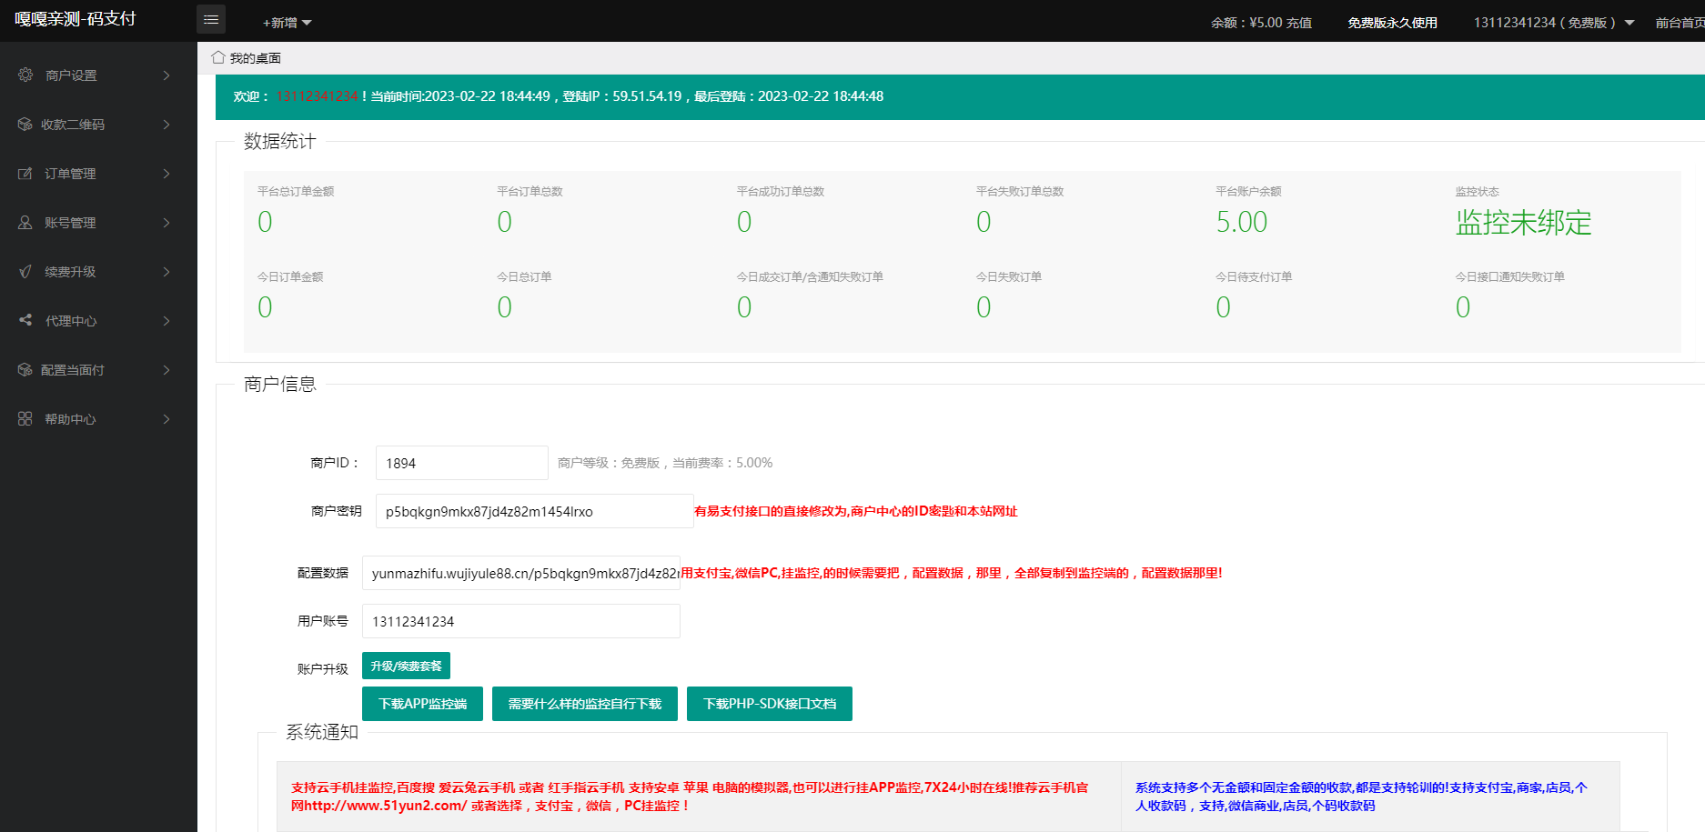Toggle the sidebar with the hamburger icon

[x=211, y=19]
